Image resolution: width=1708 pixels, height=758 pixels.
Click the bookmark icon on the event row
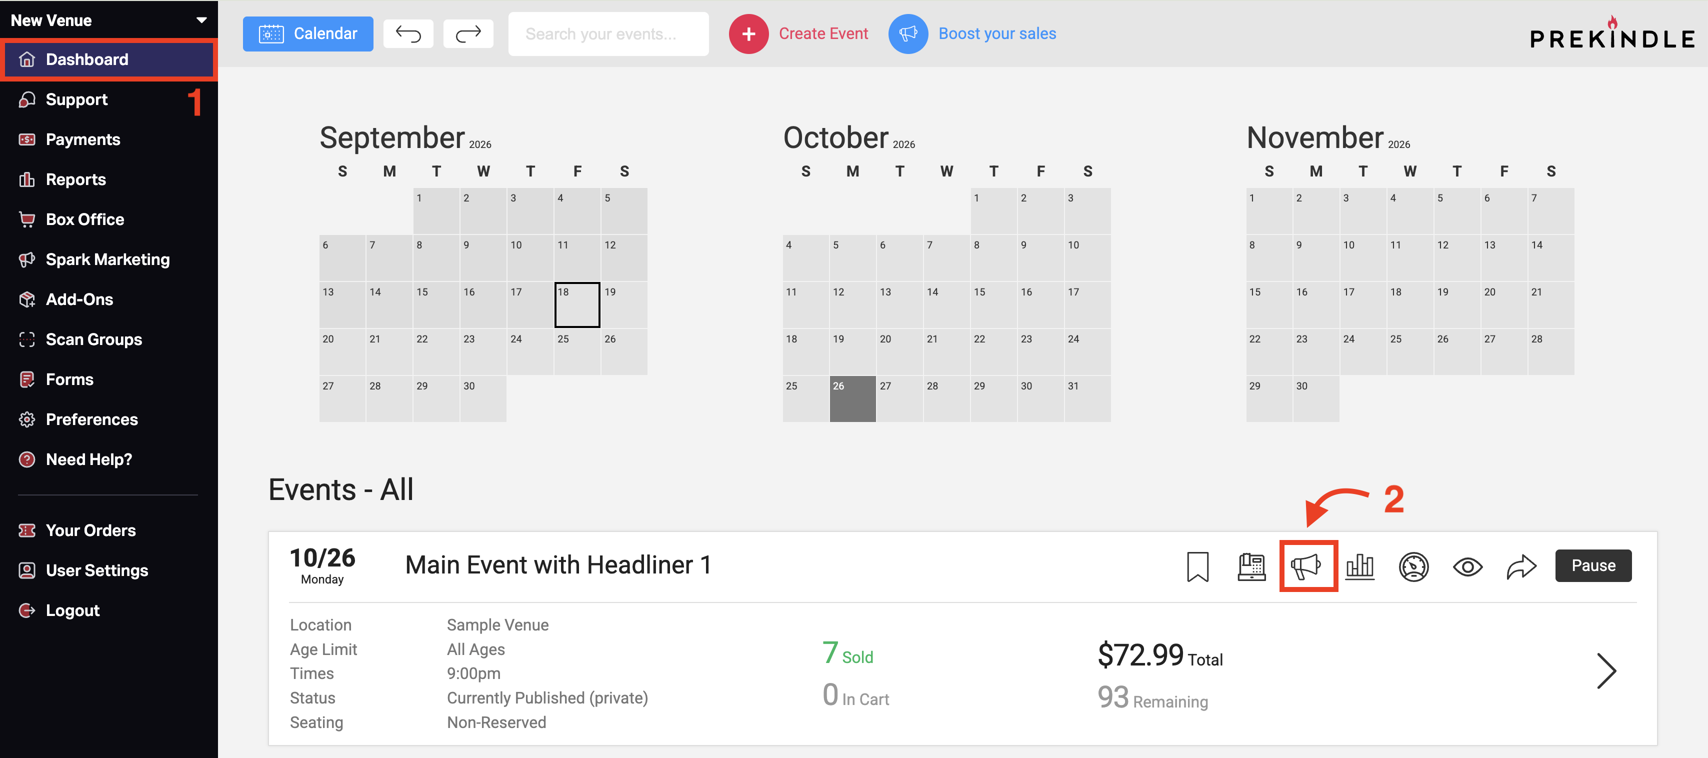pos(1197,566)
